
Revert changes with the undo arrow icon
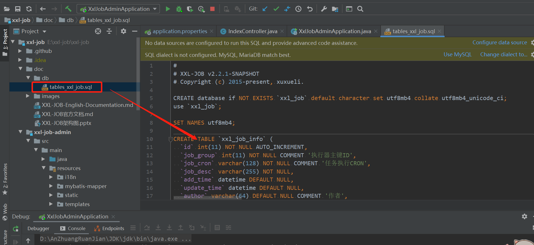[x=310, y=9]
